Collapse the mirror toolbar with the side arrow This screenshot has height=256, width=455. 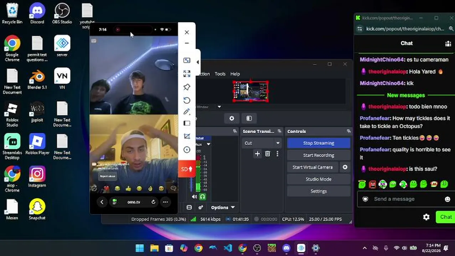point(198,62)
